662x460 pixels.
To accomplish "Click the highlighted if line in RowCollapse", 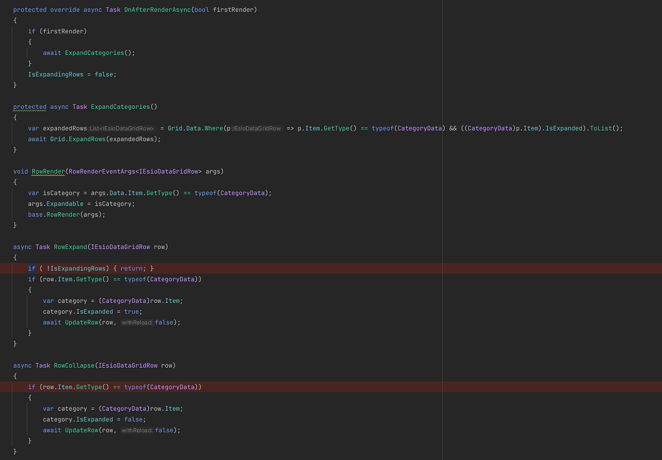I will (115, 386).
